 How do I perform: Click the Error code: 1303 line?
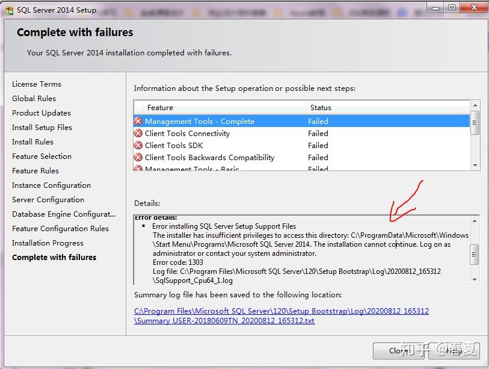[x=178, y=262]
